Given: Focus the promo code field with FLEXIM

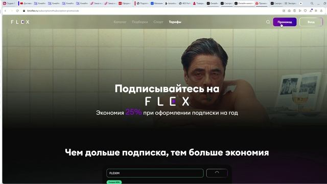Looking at the screenshot, I should coord(155,173).
